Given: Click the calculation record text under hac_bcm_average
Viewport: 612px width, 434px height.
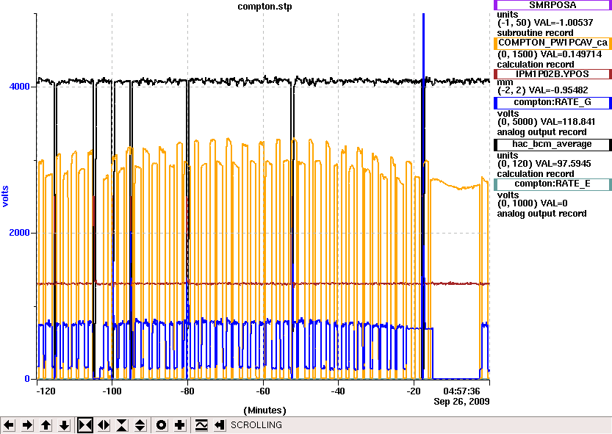Looking at the screenshot, I should pos(536,174).
